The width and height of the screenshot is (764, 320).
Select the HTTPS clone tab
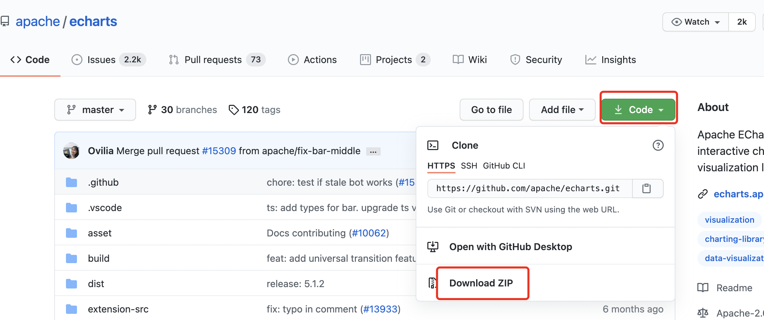click(441, 166)
